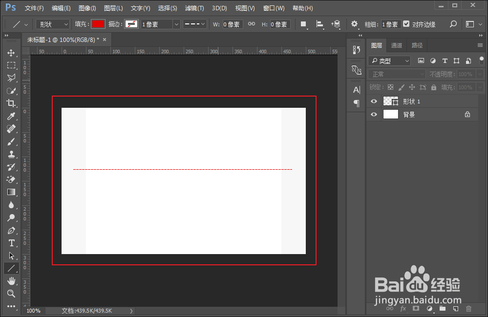Open the 窗口(W) menu
488x317 pixels.
click(x=274, y=8)
